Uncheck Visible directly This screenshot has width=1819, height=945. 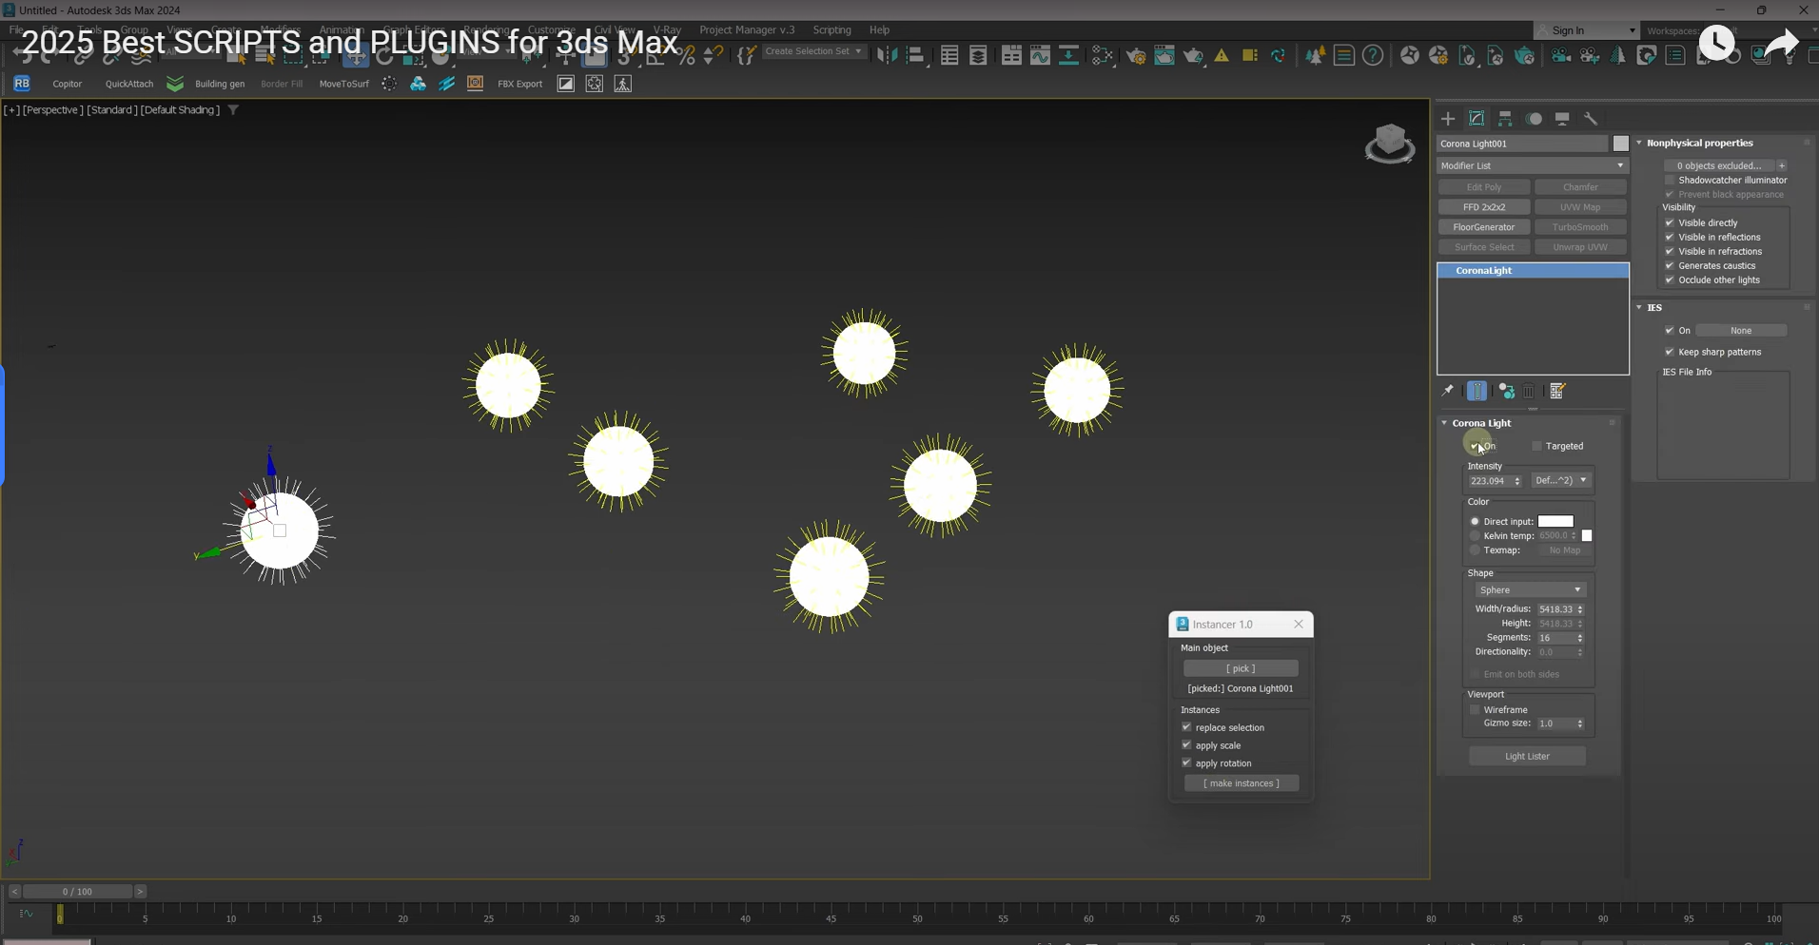click(1670, 222)
